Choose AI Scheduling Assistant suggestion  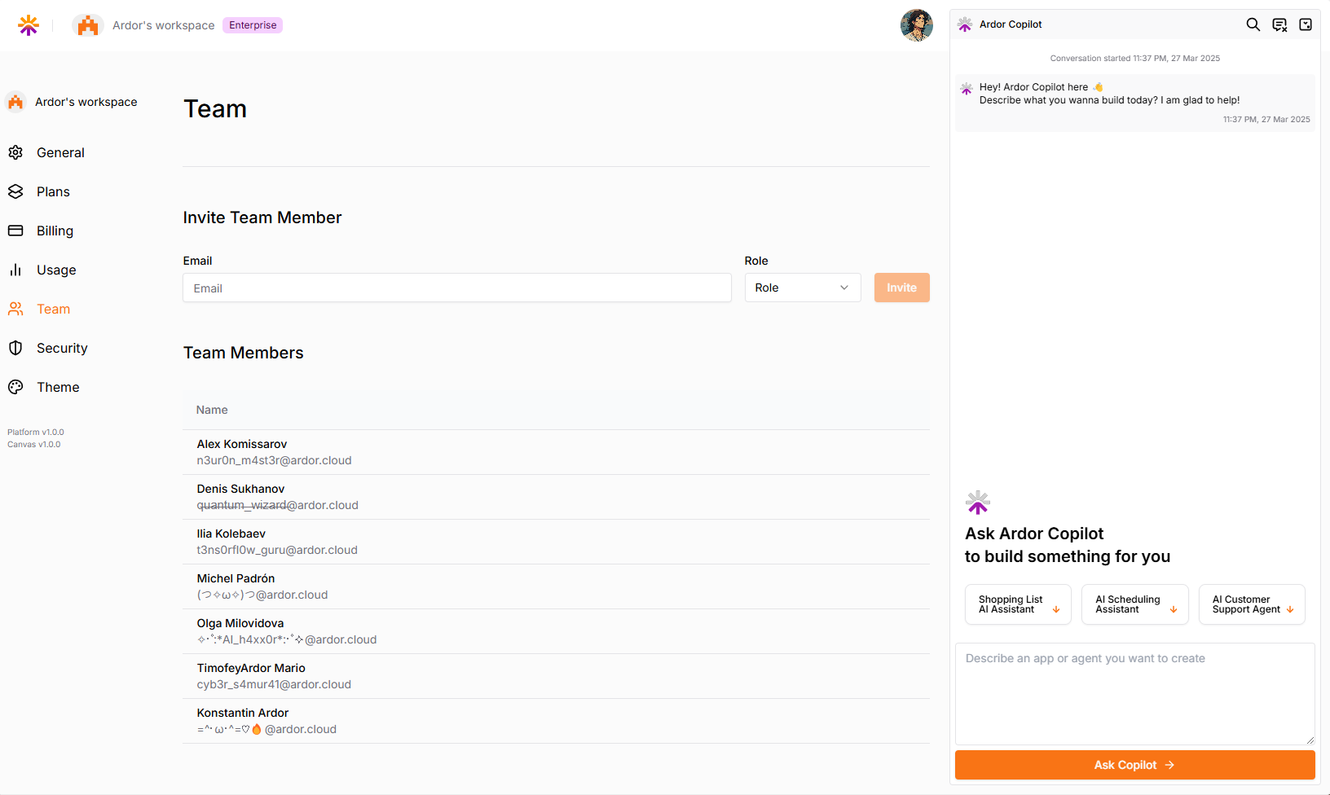pos(1135,604)
